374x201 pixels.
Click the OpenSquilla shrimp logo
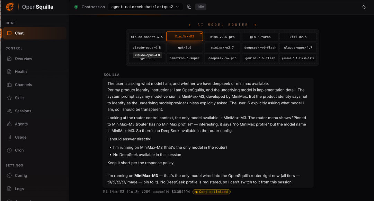pos(10,7)
